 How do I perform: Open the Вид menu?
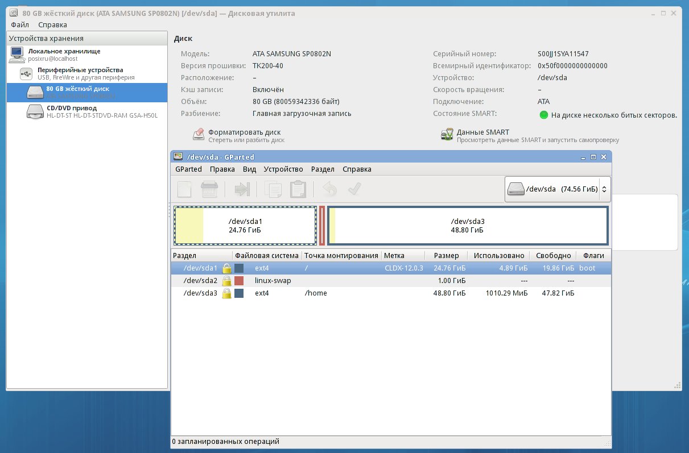click(x=249, y=169)
